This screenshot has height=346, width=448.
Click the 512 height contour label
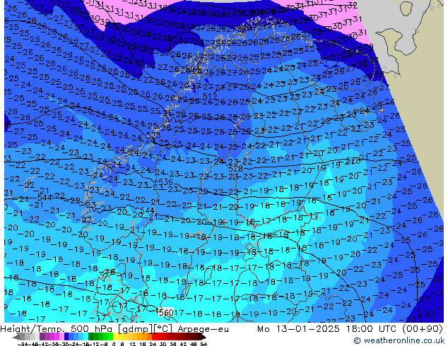pos(210,96)
